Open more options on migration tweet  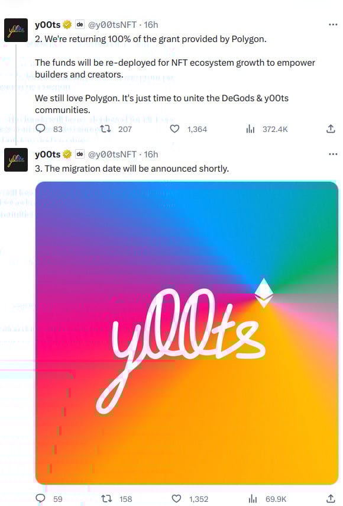coord(333,154)
